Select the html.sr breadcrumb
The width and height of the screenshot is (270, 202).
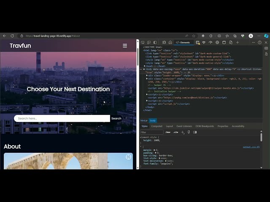(144, 121)
